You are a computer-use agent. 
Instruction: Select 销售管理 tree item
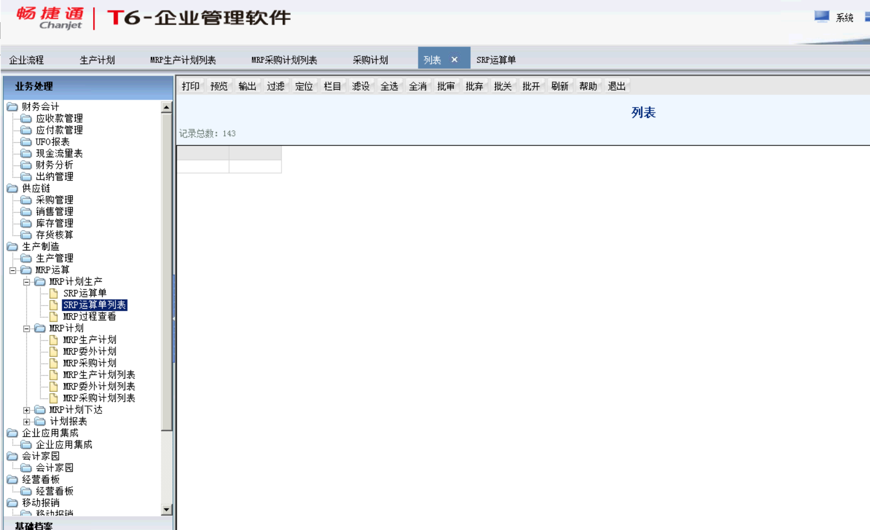click(x=55, y=211)
